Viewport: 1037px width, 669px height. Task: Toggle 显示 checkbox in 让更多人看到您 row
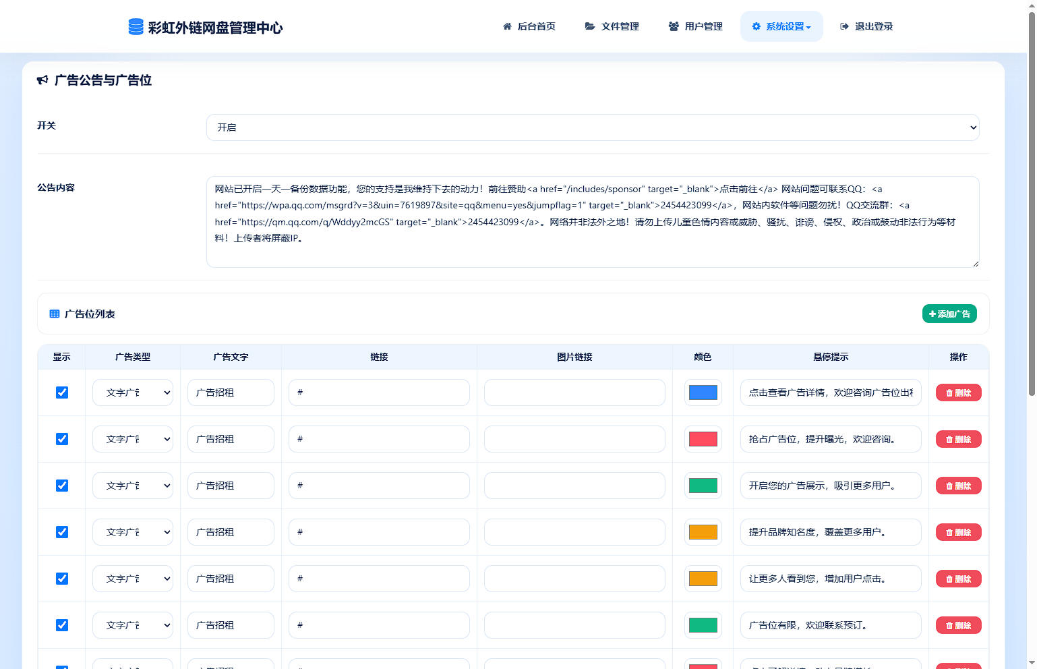62,579
